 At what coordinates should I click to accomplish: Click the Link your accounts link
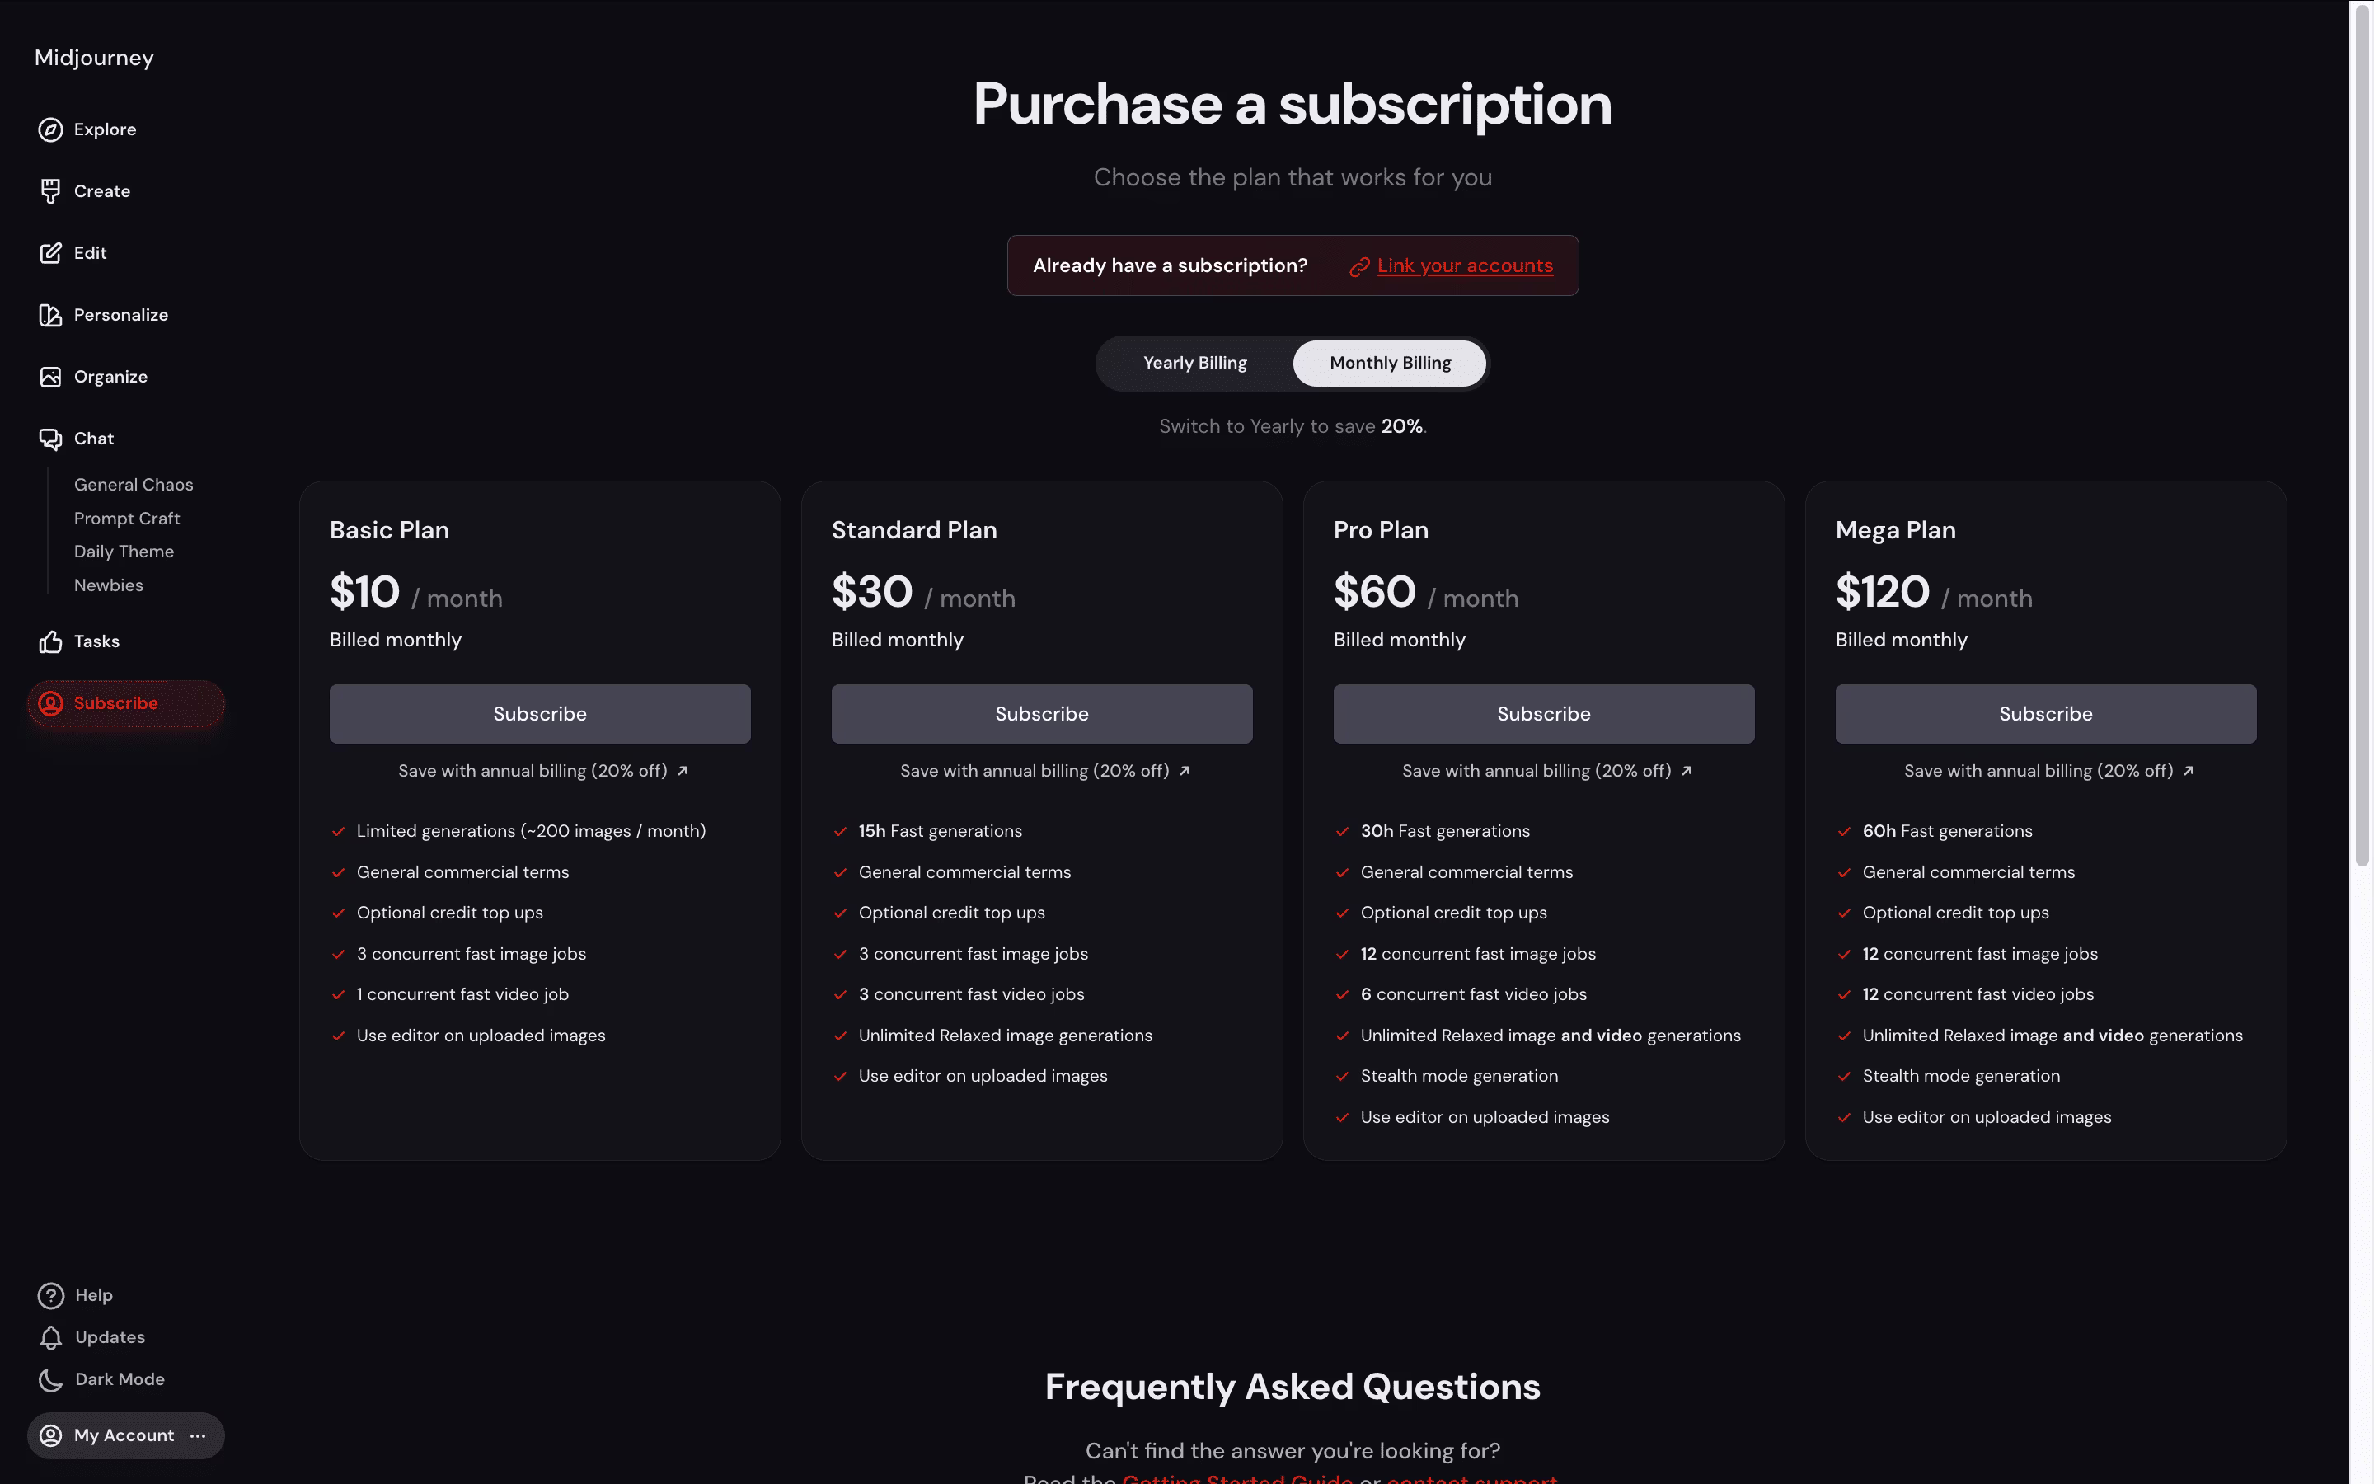(x=1464, y=266)
